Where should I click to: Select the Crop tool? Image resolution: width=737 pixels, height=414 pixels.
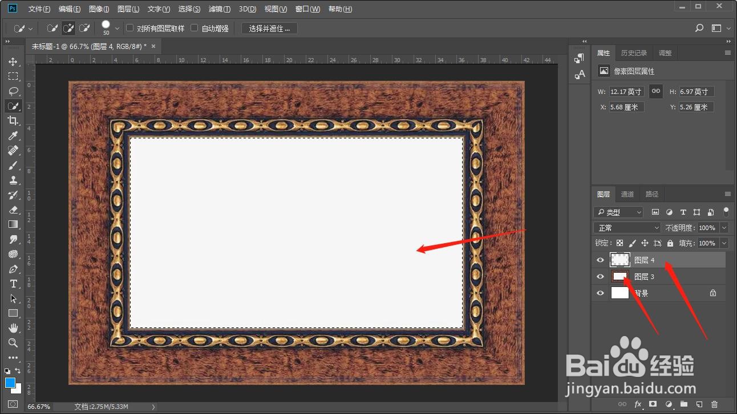point(13,121)
